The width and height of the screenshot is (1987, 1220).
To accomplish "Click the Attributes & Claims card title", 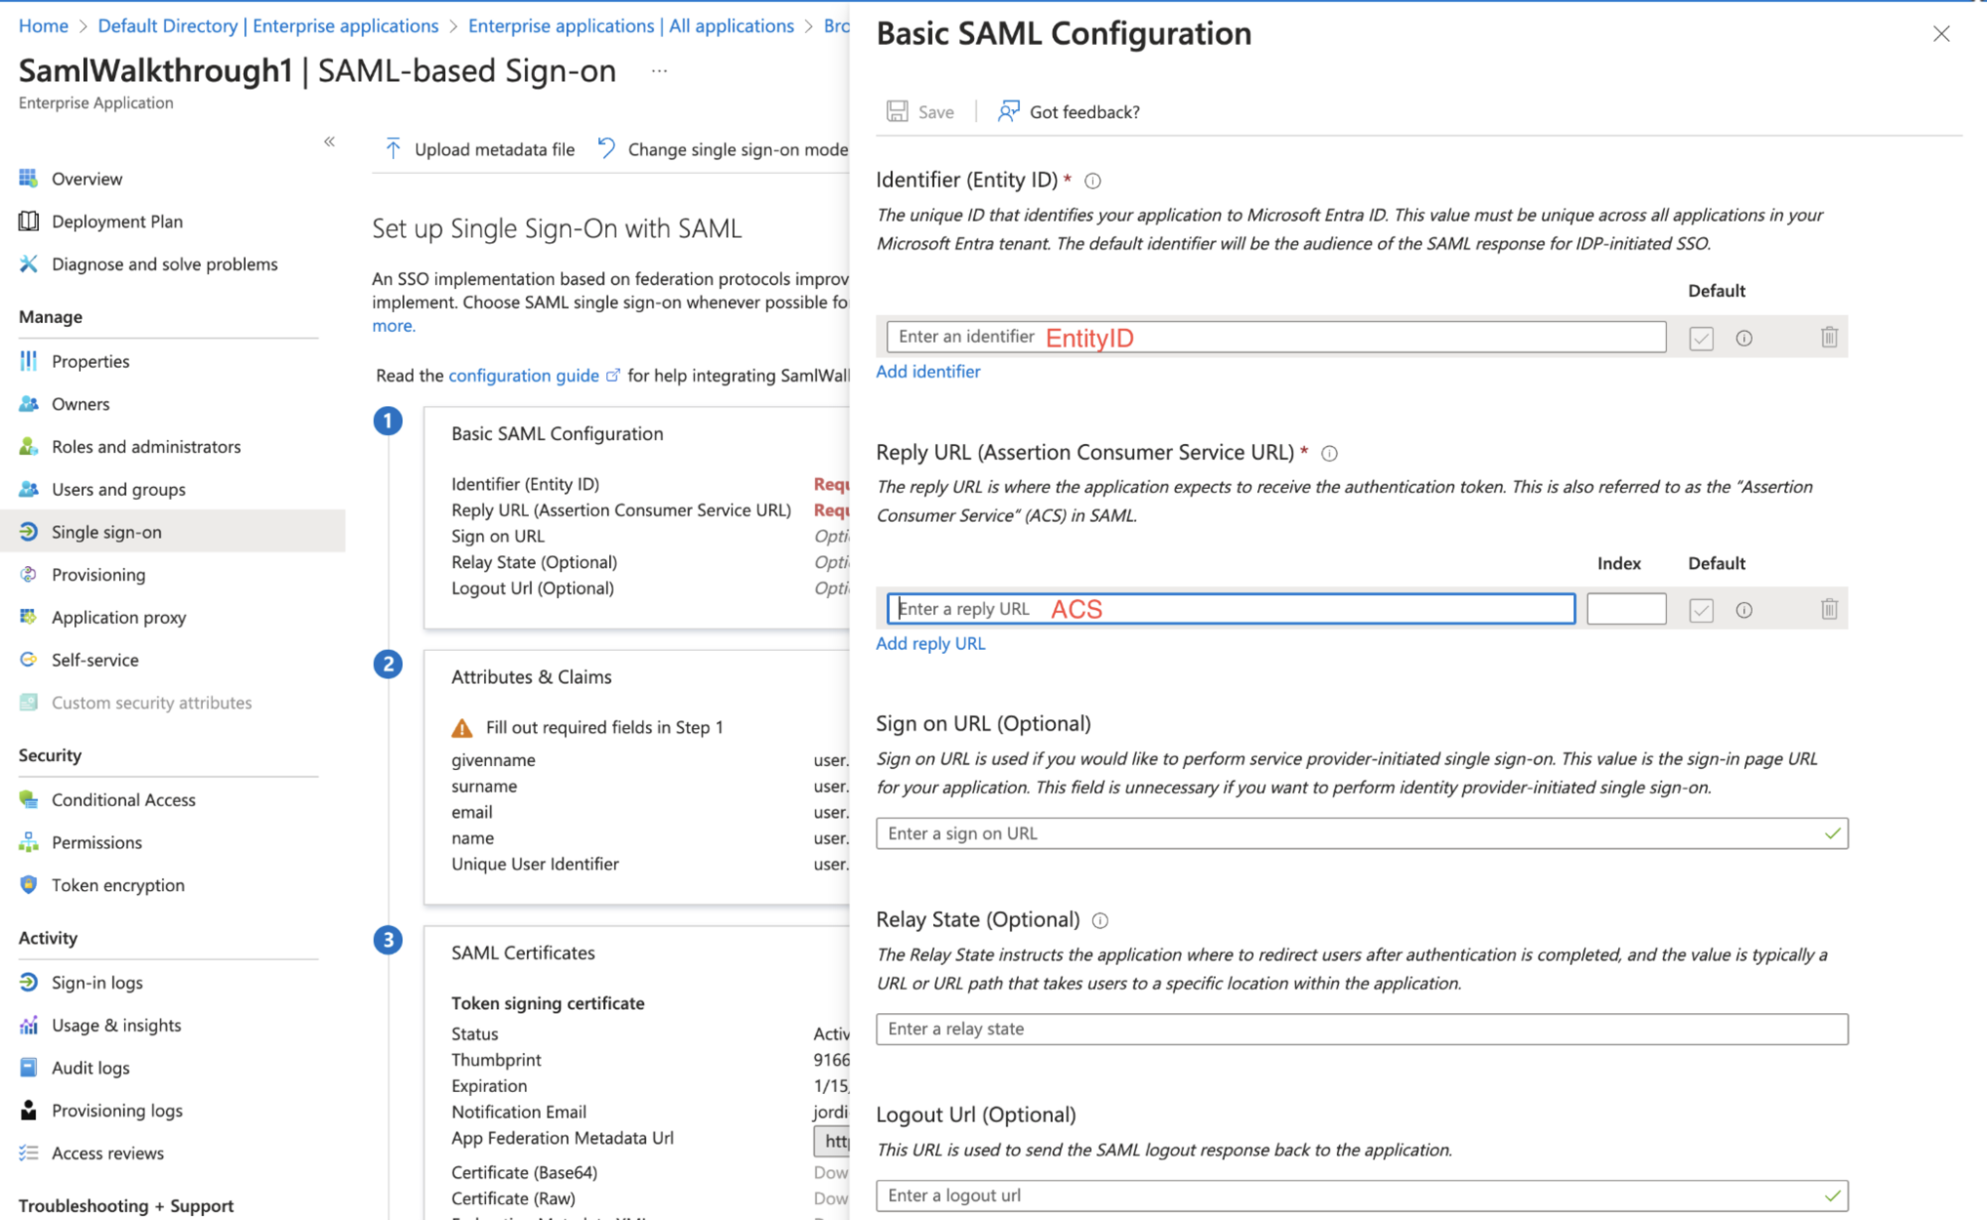I will 531,677.
